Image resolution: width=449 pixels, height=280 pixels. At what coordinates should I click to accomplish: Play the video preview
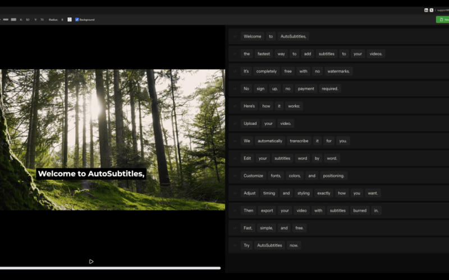[91, 262]
